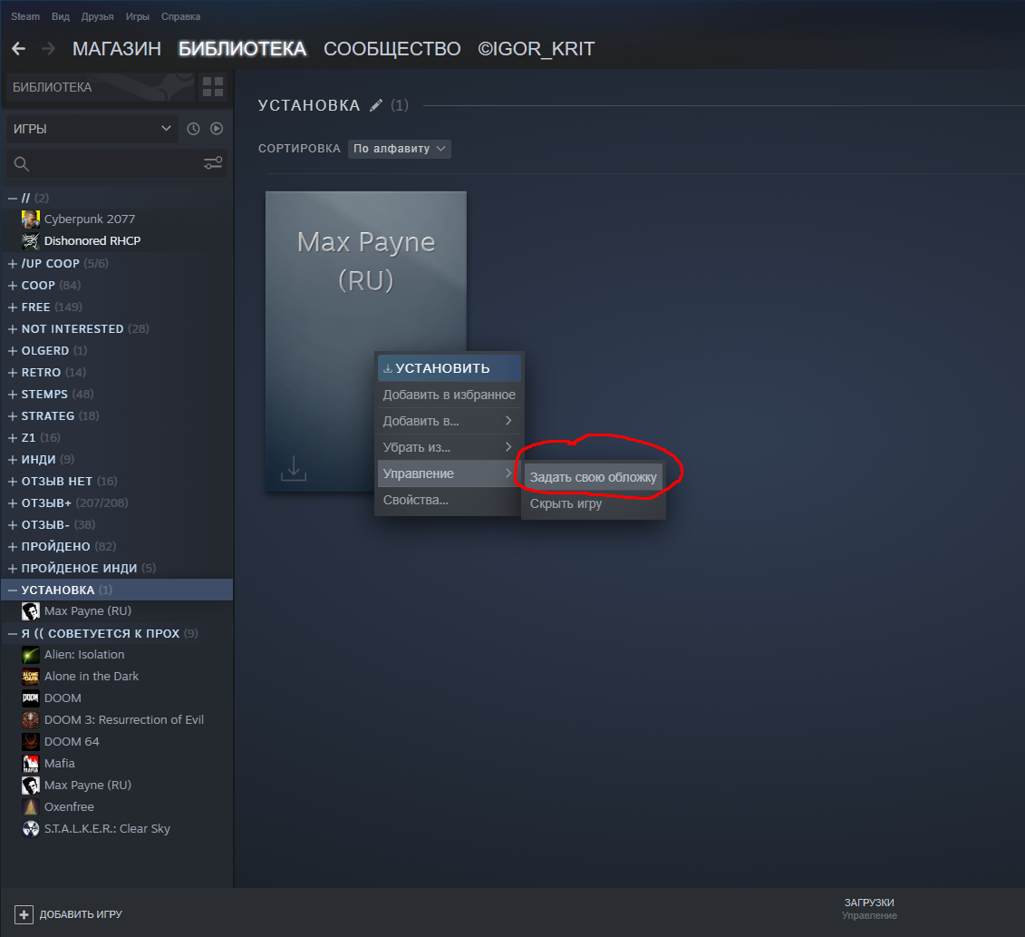1025x937 pixels.
Task: Expand the /UP COOP category
Action: [13, 264]
